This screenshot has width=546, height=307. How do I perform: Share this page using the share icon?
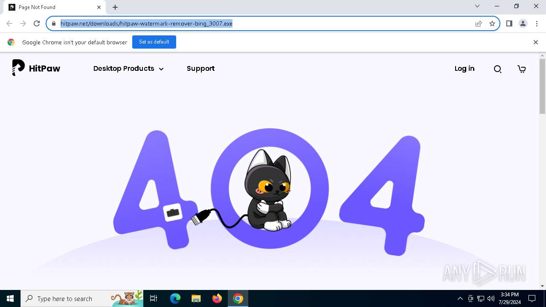coord(479,23)
